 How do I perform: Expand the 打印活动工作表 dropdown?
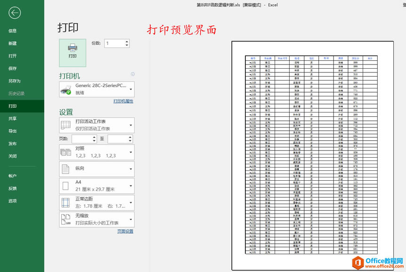pos(97,125)
